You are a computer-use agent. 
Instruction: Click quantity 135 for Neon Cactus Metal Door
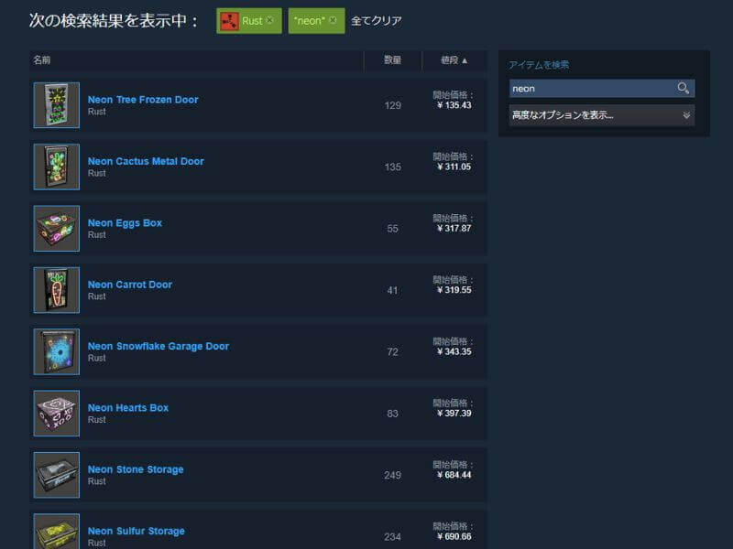[393, 167]
